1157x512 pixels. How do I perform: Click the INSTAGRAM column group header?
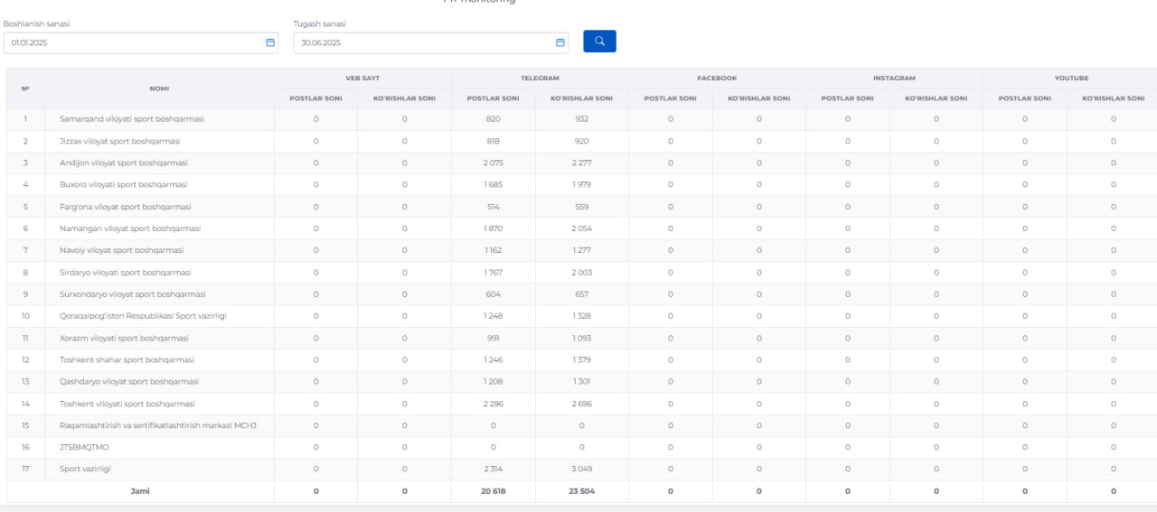coord(893,79)
